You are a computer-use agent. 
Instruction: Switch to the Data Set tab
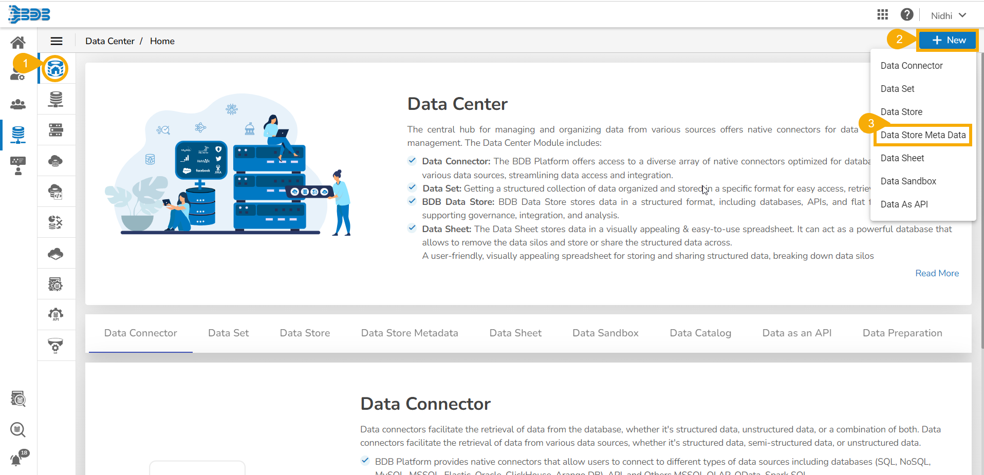click(x=229, y=333)
